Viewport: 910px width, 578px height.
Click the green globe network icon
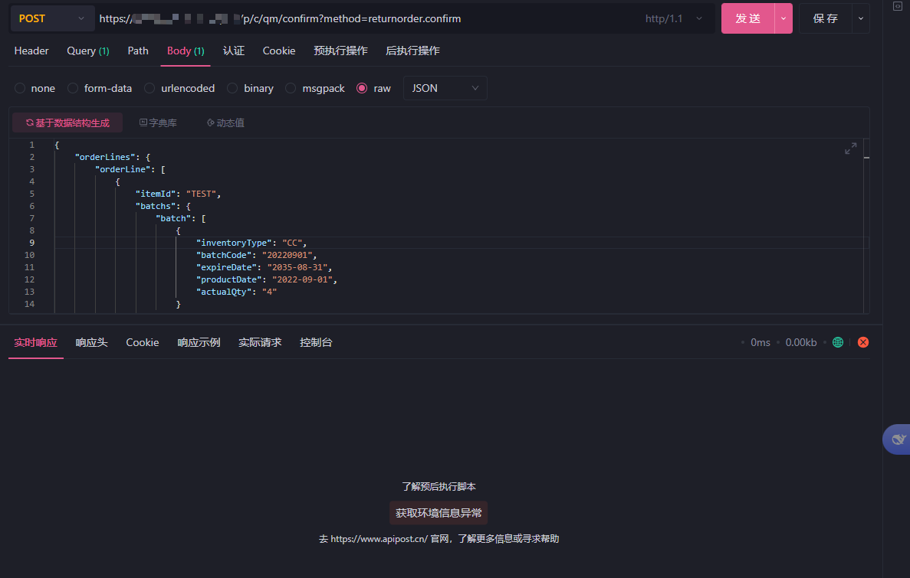point(837,342)
